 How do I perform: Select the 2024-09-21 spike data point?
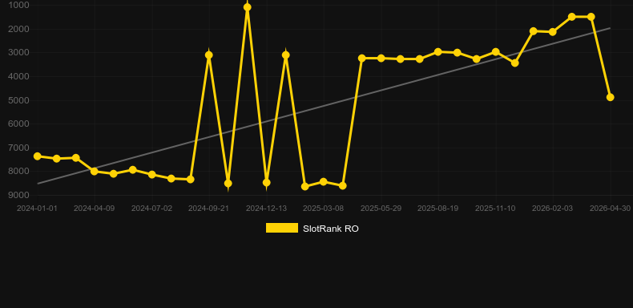click(x=208, y=55)
